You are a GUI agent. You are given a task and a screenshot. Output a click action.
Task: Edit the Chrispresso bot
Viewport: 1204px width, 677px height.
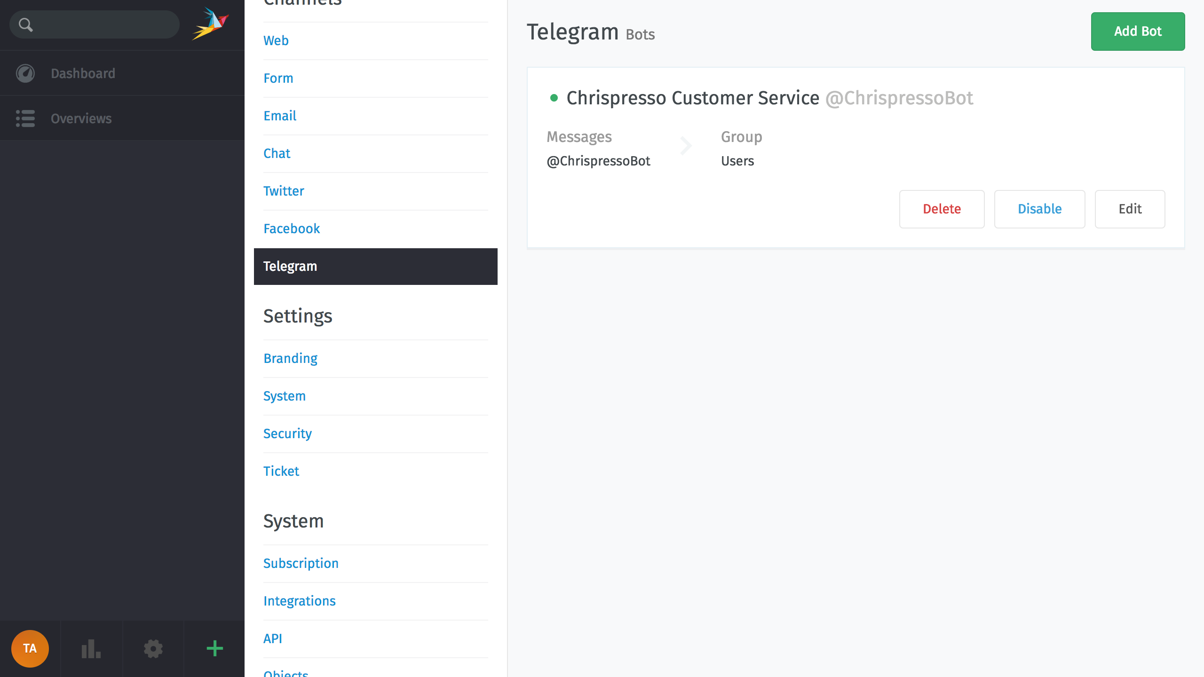tap(1130, 209)
